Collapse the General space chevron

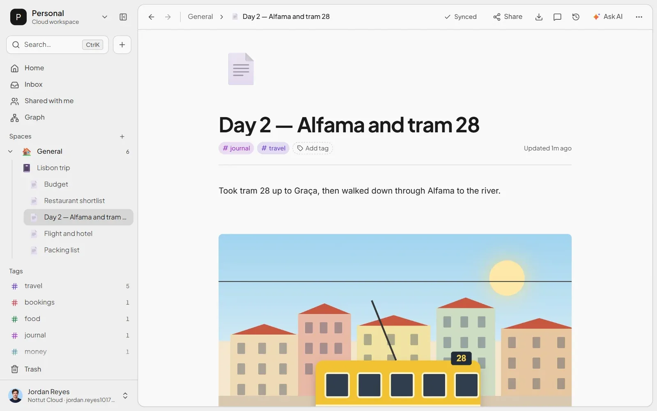pyautogui.click(x=10, y=151)
